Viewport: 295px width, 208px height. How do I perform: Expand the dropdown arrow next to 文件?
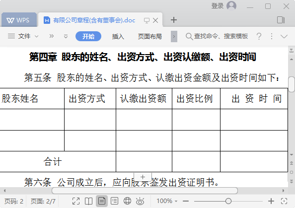(37, 36)
